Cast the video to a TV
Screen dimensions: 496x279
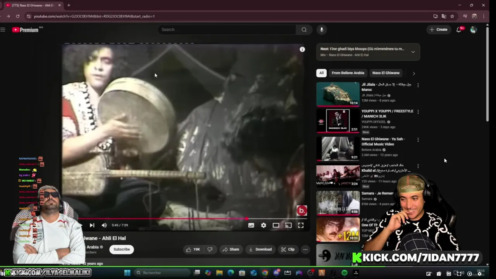click(288, 225)
